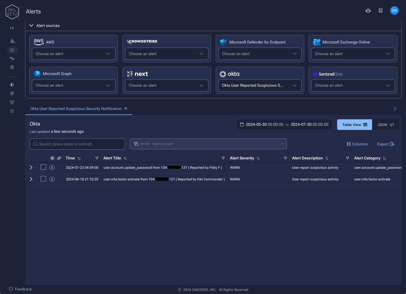
Task: Open the SentinelOne alert dropdown
Action: (x=353, y=85)
